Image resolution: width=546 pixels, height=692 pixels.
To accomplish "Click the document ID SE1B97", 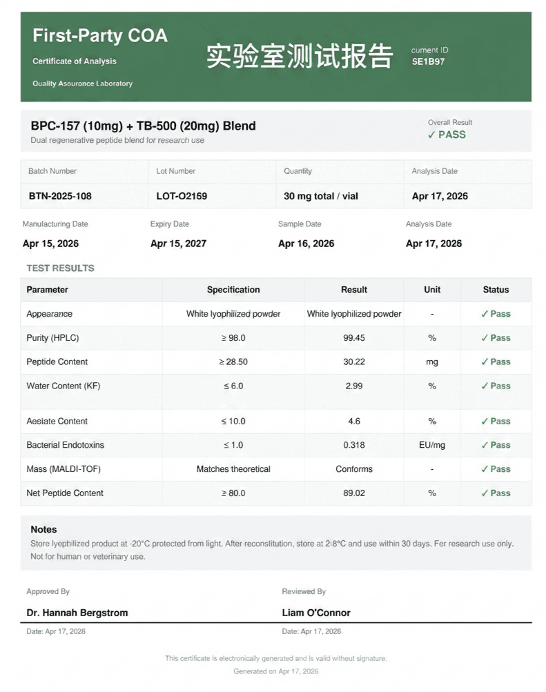I will click(428, 62).
